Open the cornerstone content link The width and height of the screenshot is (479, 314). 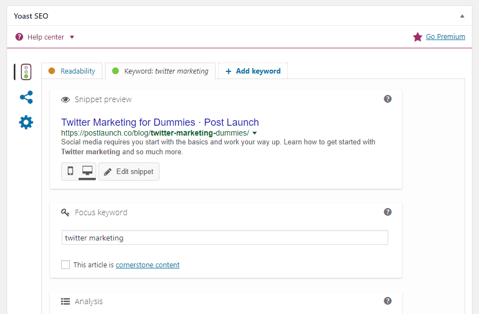[147, 265]
